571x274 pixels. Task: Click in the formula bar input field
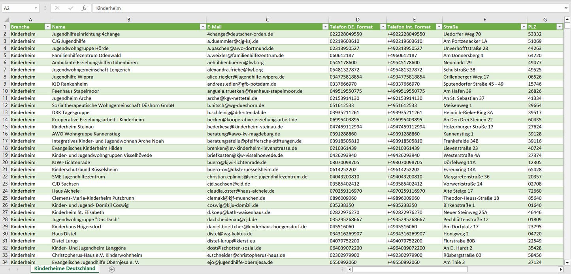[316, 8]
